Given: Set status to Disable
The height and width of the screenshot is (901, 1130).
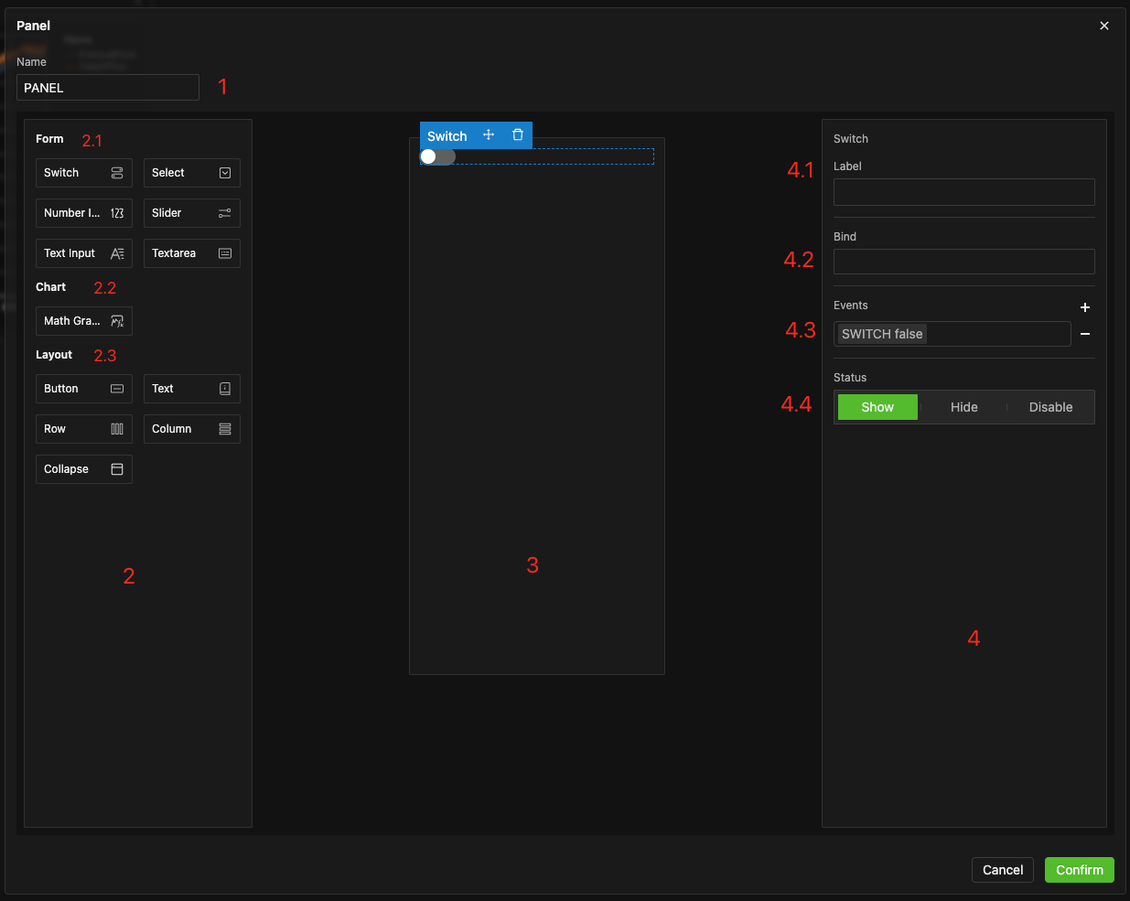Looking at the screenshot, I should pyautogui.click(x=1050, y=407).
